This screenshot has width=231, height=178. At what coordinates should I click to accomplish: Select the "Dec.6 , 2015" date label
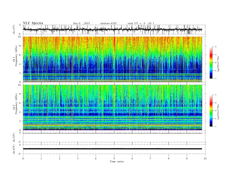81,23
